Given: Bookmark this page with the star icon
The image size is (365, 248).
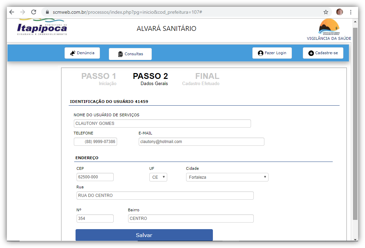Looking at the screenshot, I should [x=326, y=12].
